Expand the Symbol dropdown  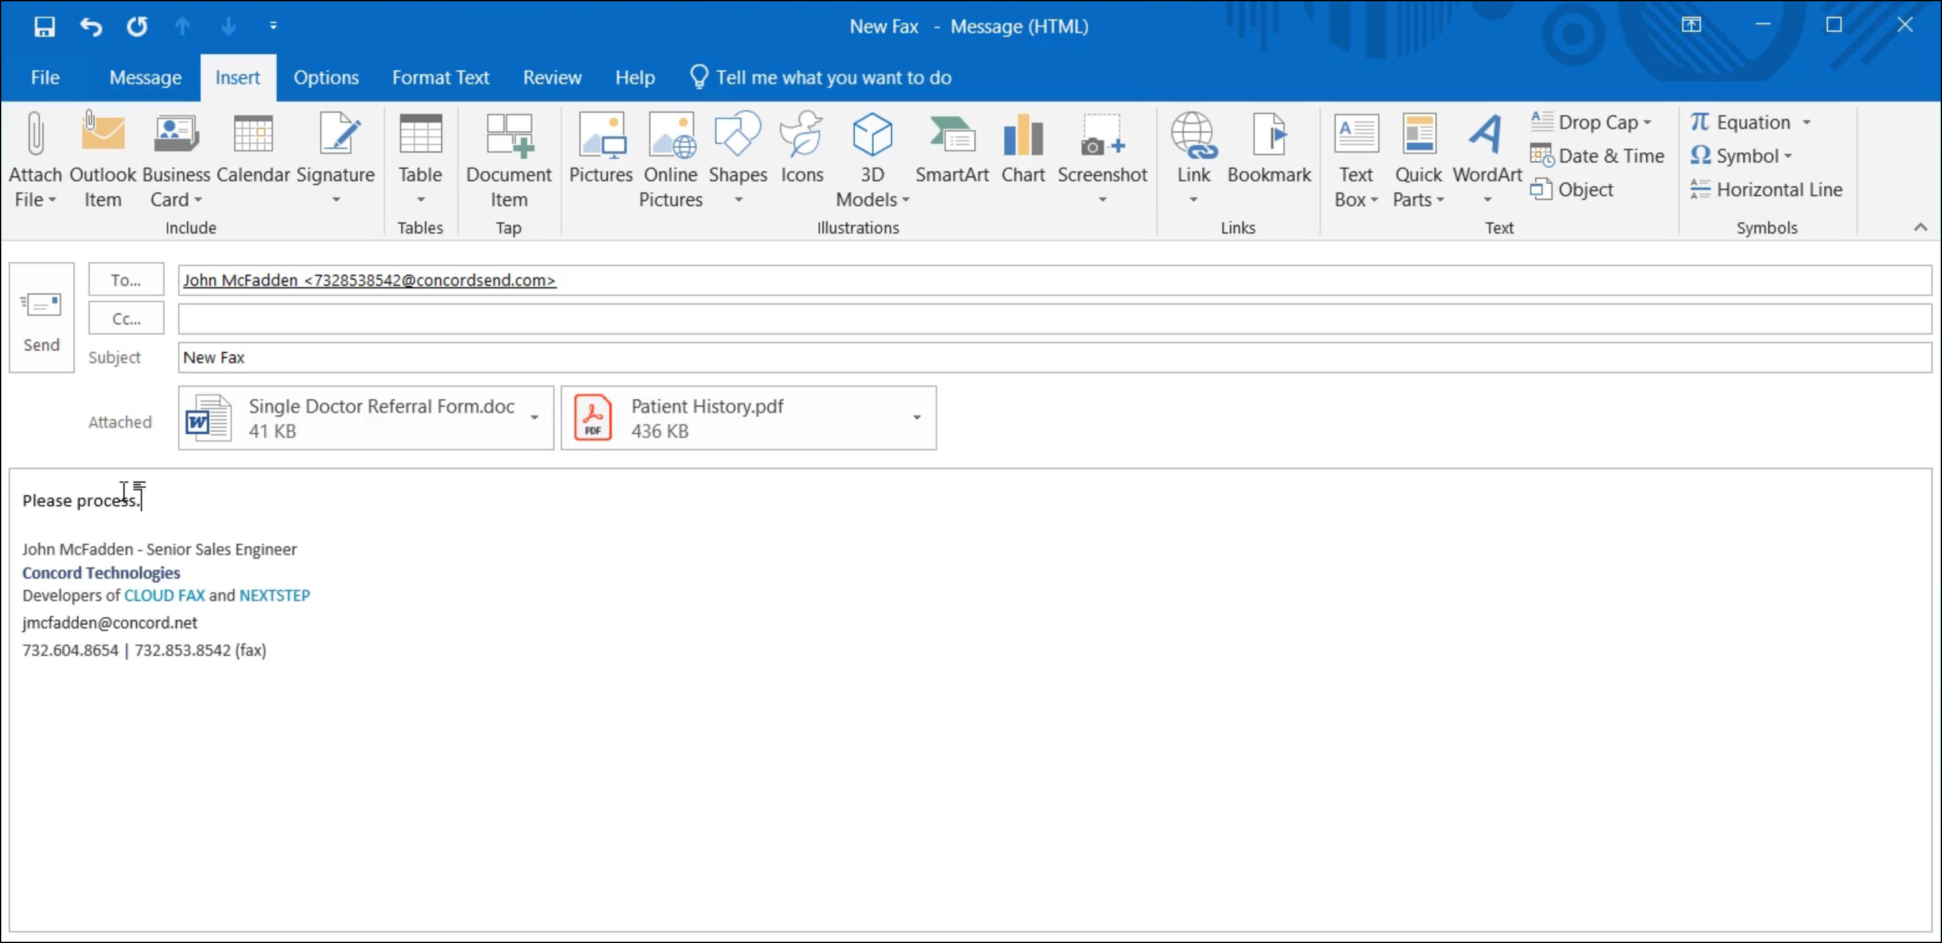(1787, 157)
